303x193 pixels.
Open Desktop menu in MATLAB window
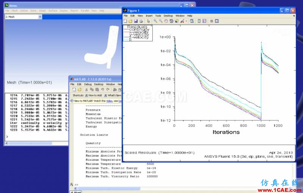(x=99, y=84)
